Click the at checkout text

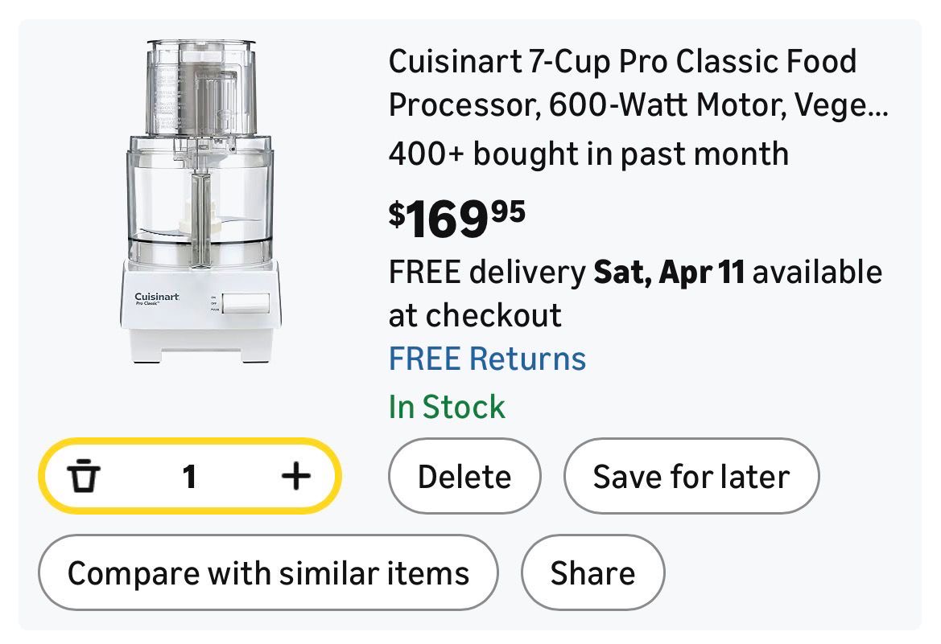(x=475, y=315)
